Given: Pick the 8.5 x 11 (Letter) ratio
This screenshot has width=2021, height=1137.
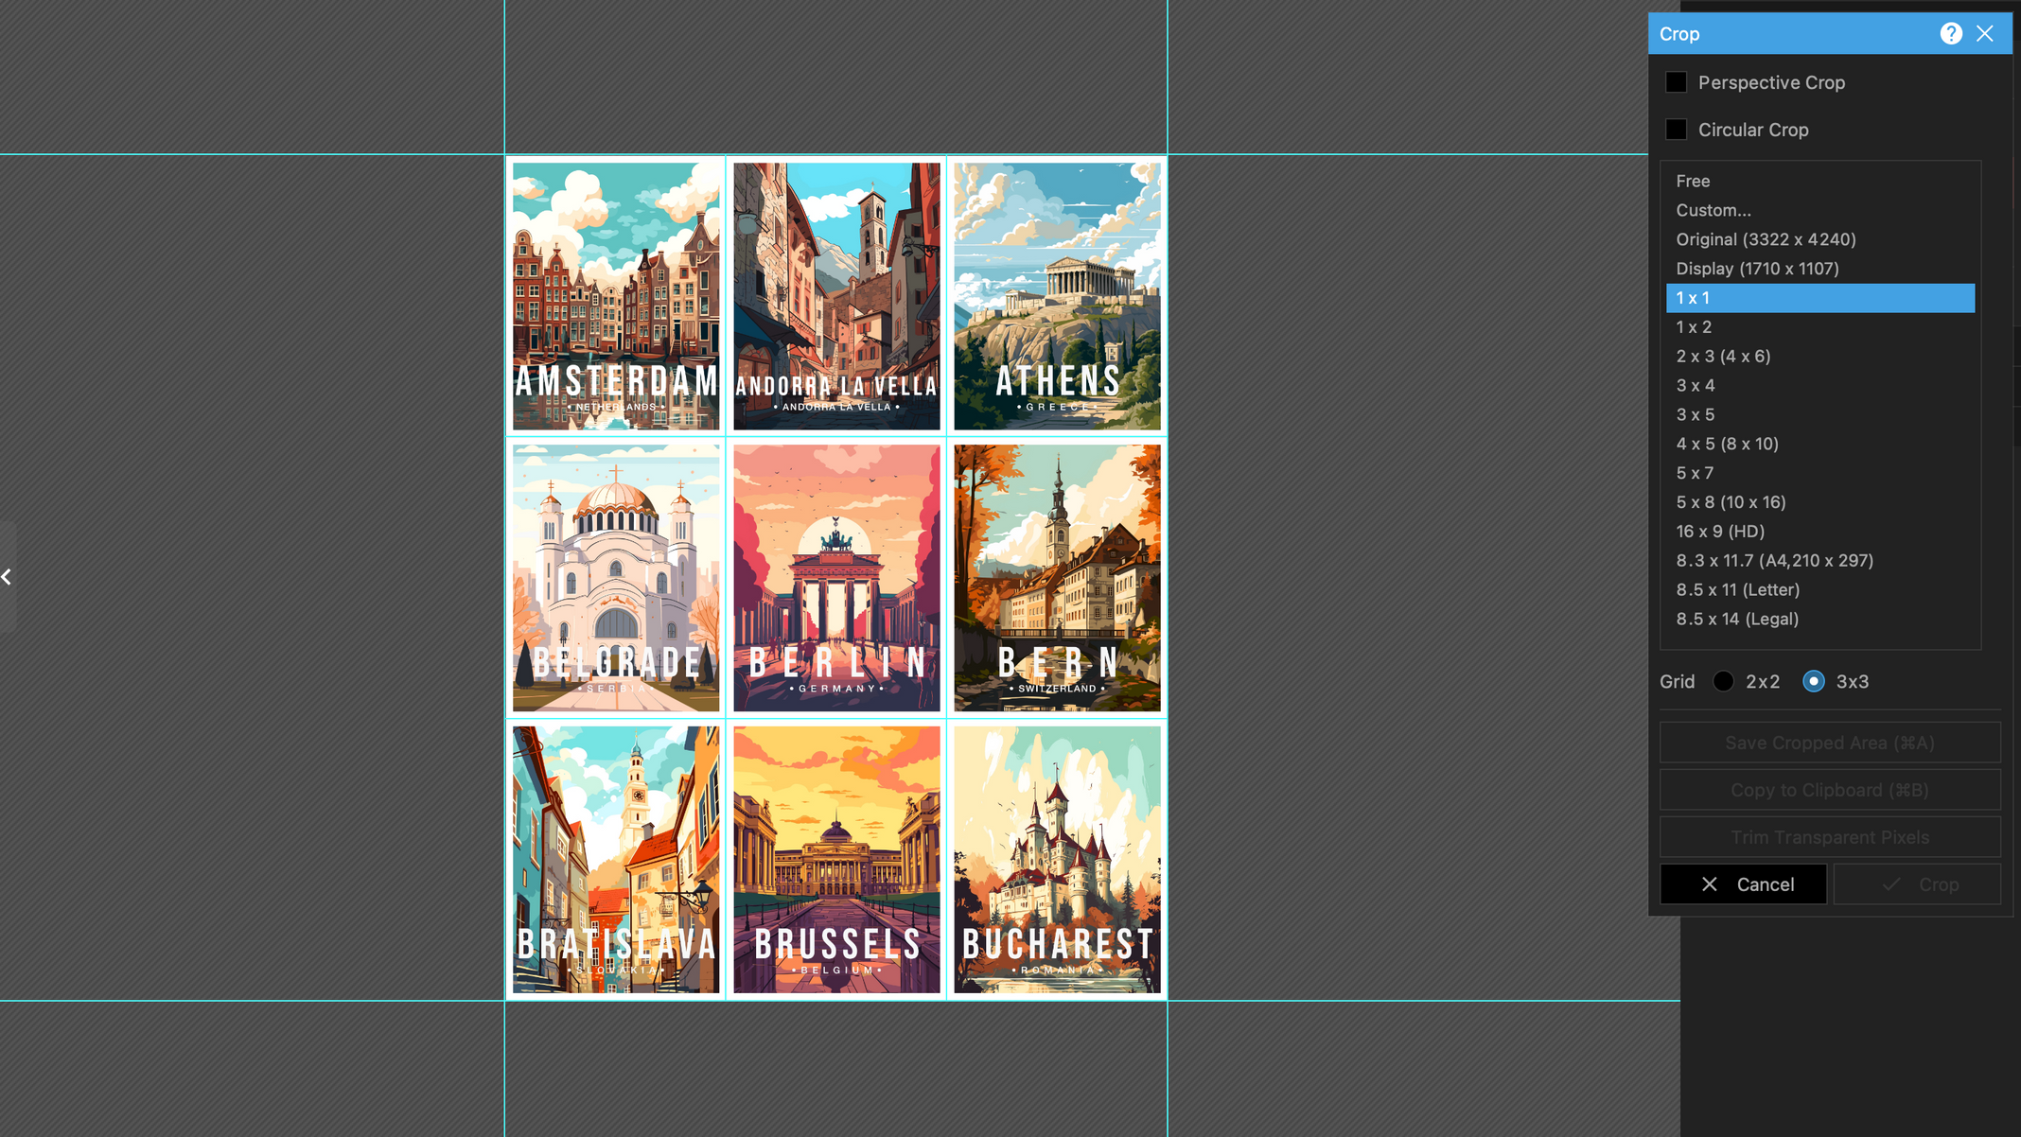Looking at the screenshot, I should click(1737, 589).
